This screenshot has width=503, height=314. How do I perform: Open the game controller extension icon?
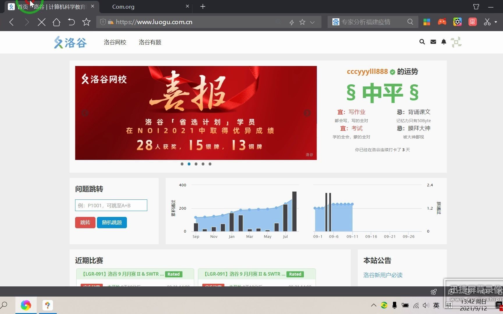442,22
